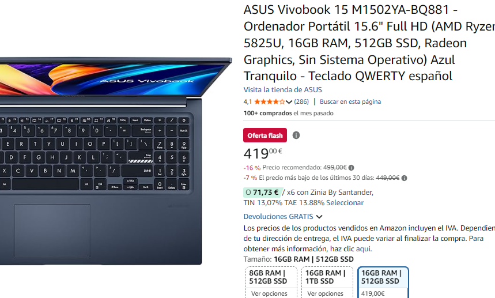Click the info icon next to Oferta flash

click(x=296, y=135)
